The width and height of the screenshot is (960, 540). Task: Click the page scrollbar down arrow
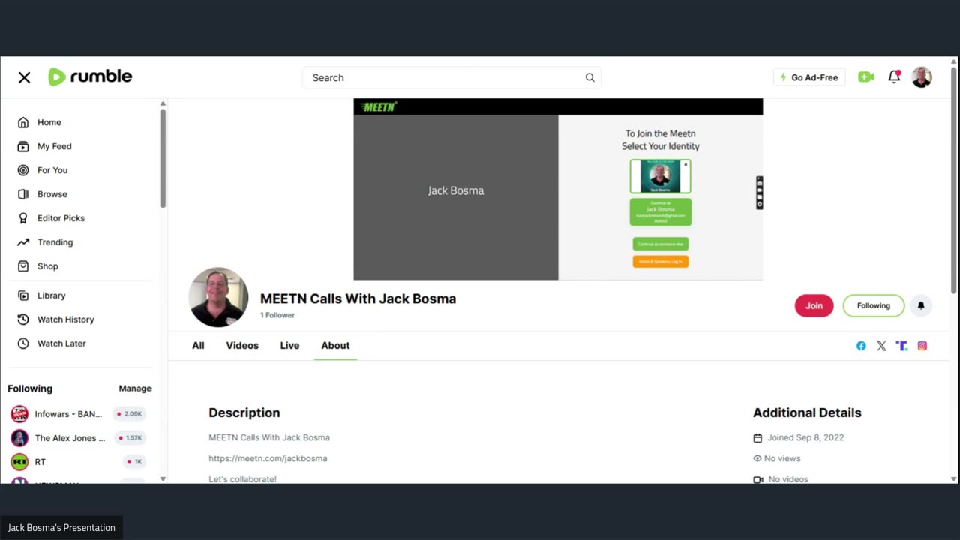pyautogui.click(x=954, y=478)
